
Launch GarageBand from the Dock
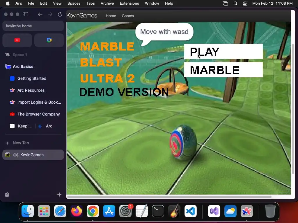click(x=174, y=211)
